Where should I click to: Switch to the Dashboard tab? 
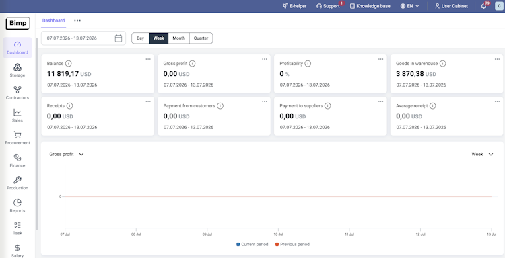pyautogui.click(x=53, y=21)
